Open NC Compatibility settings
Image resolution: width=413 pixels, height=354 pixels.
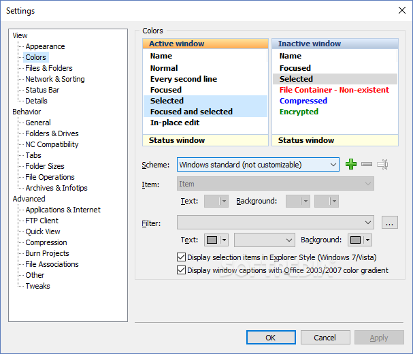[52, 144]
